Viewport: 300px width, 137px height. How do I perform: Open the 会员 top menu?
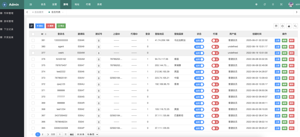(x=43, y=4)
